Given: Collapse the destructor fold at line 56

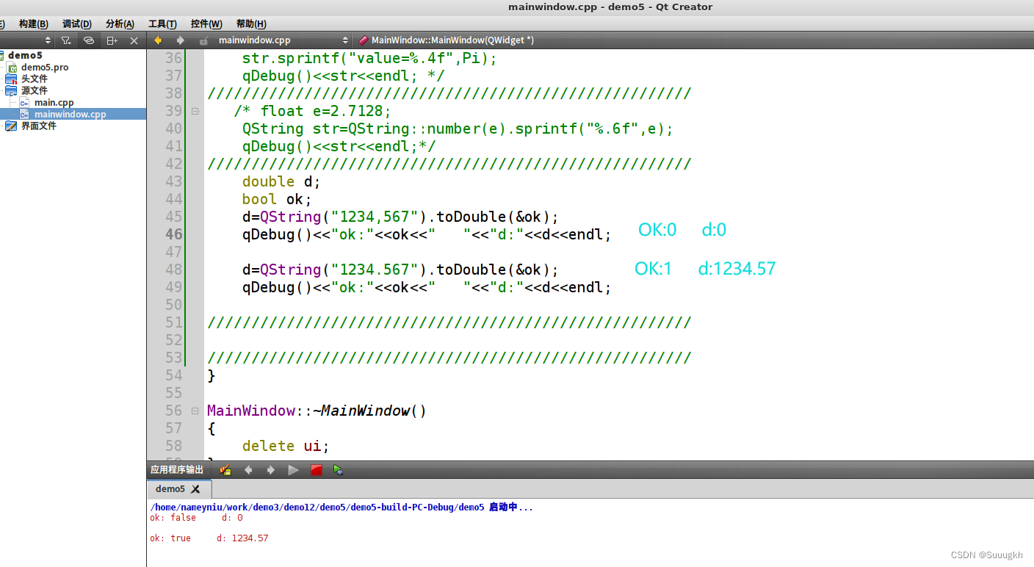Looking at the screenshot, I should point(195,411).
